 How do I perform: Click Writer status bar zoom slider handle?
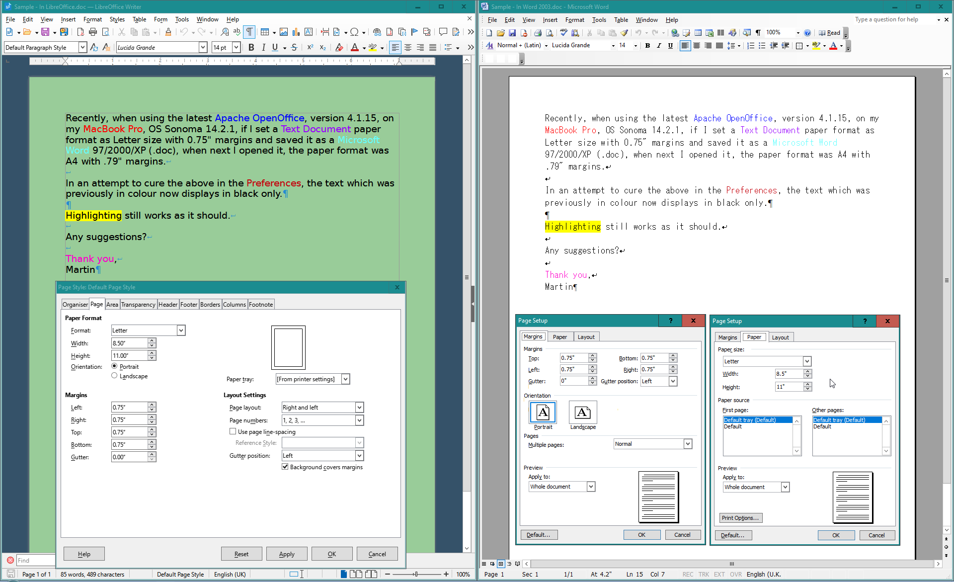[x=416, y=574]
